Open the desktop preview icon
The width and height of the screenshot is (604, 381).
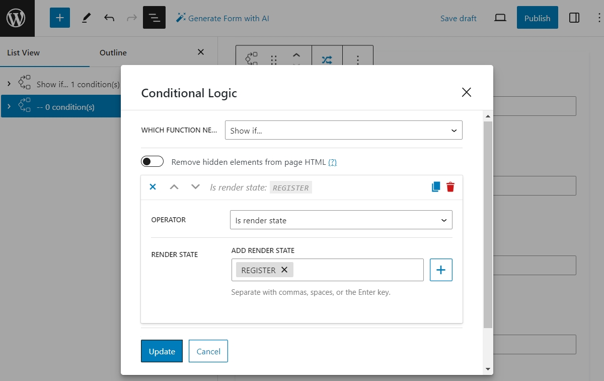(x=500, y=18)
